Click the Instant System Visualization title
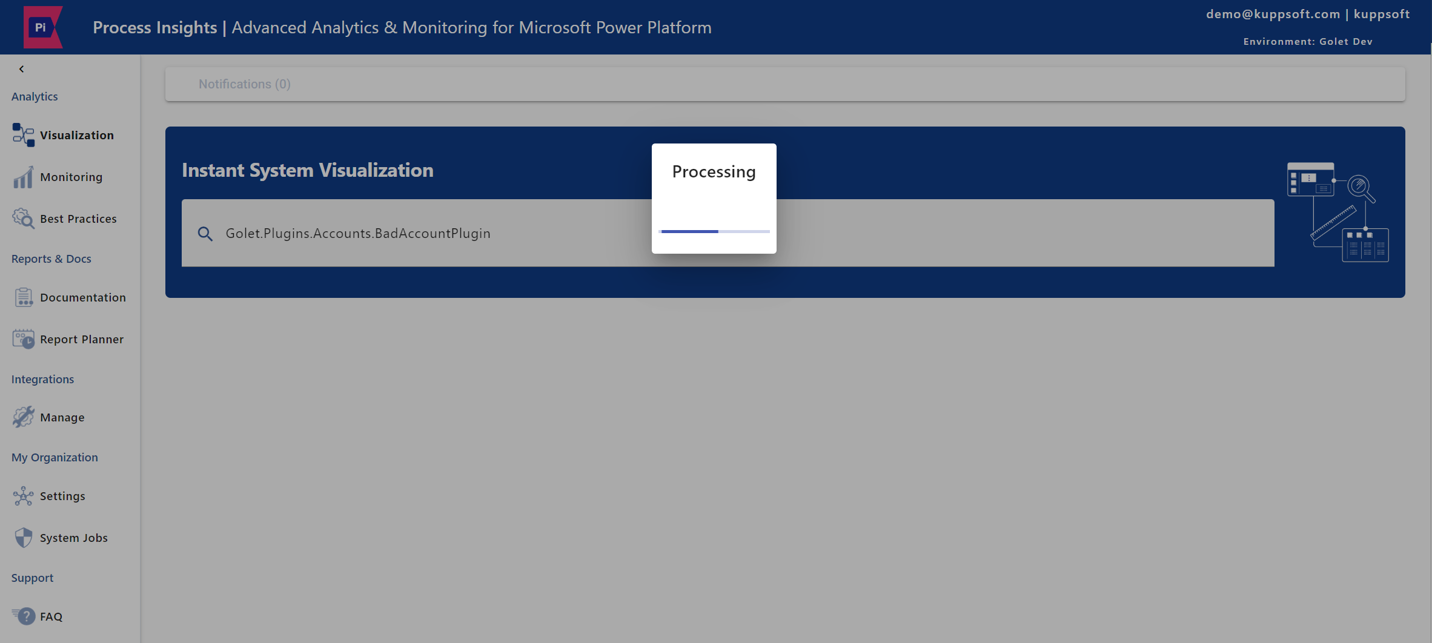This screenshot has height=643, width=1432. [308, 170]
